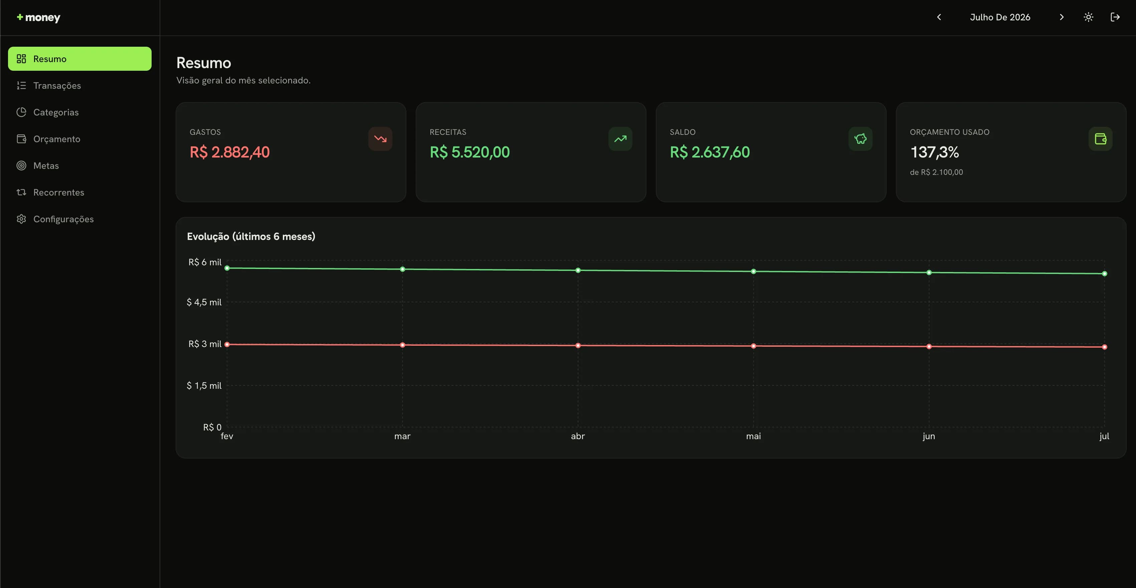Click the 'Evolução (últimos 6 meses)' chart title
1136x588 pixels.
click(x=251, y=236)
